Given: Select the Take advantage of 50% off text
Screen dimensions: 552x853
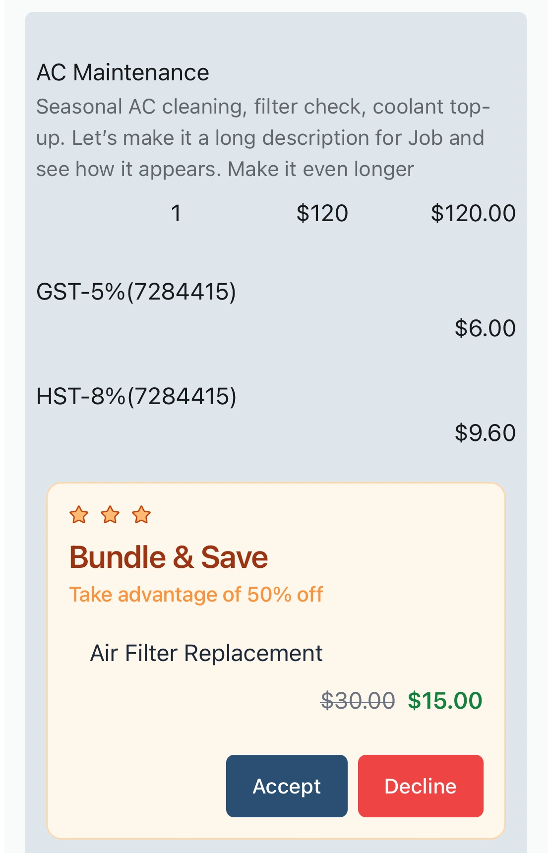Looking at the screenshot, I should click(x=195, y=594).
